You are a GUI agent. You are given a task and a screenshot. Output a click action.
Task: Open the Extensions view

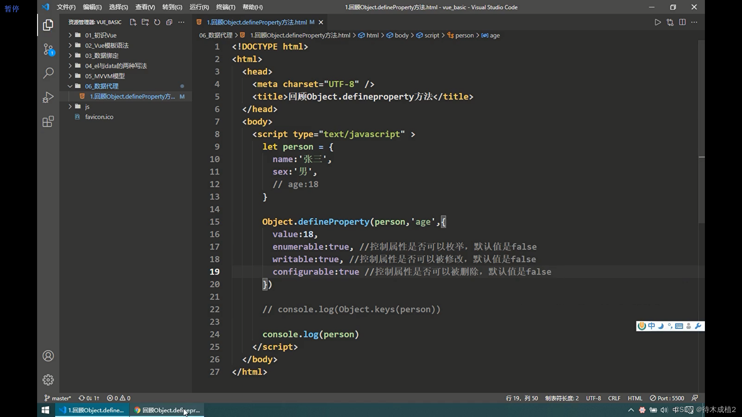(x=48, y=122)
